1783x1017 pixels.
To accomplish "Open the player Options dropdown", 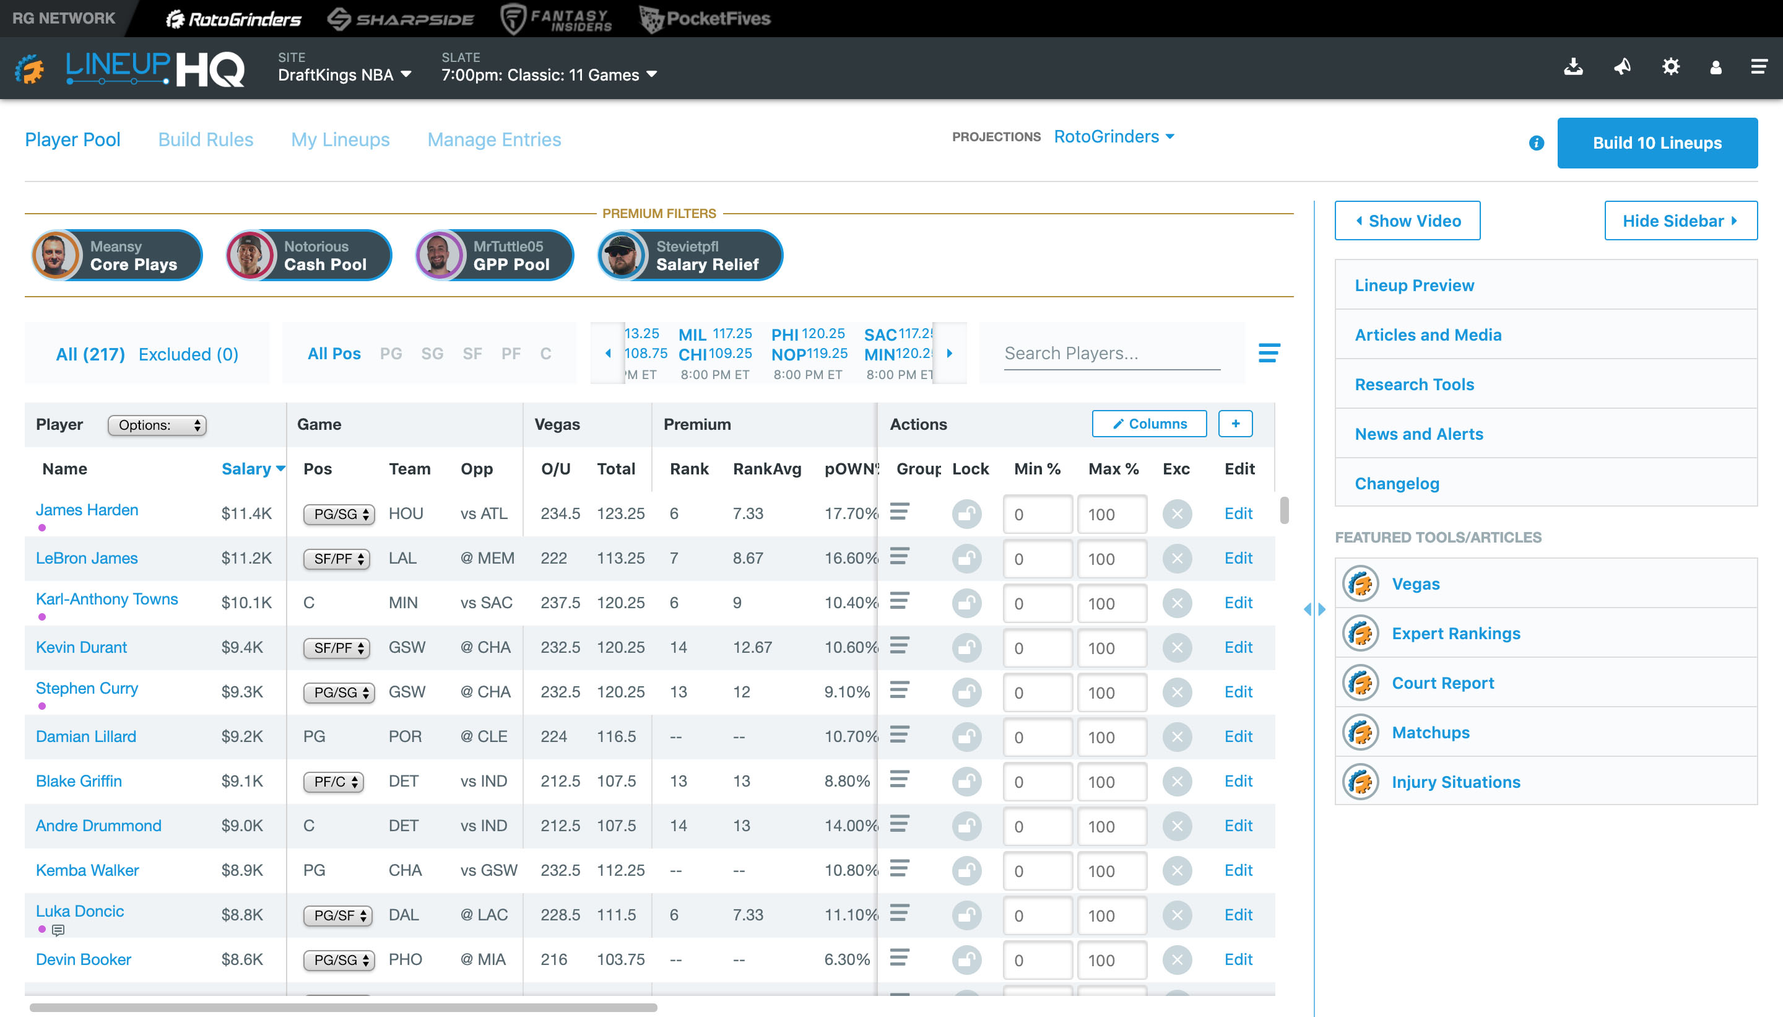I will click(x=157, y=426).
